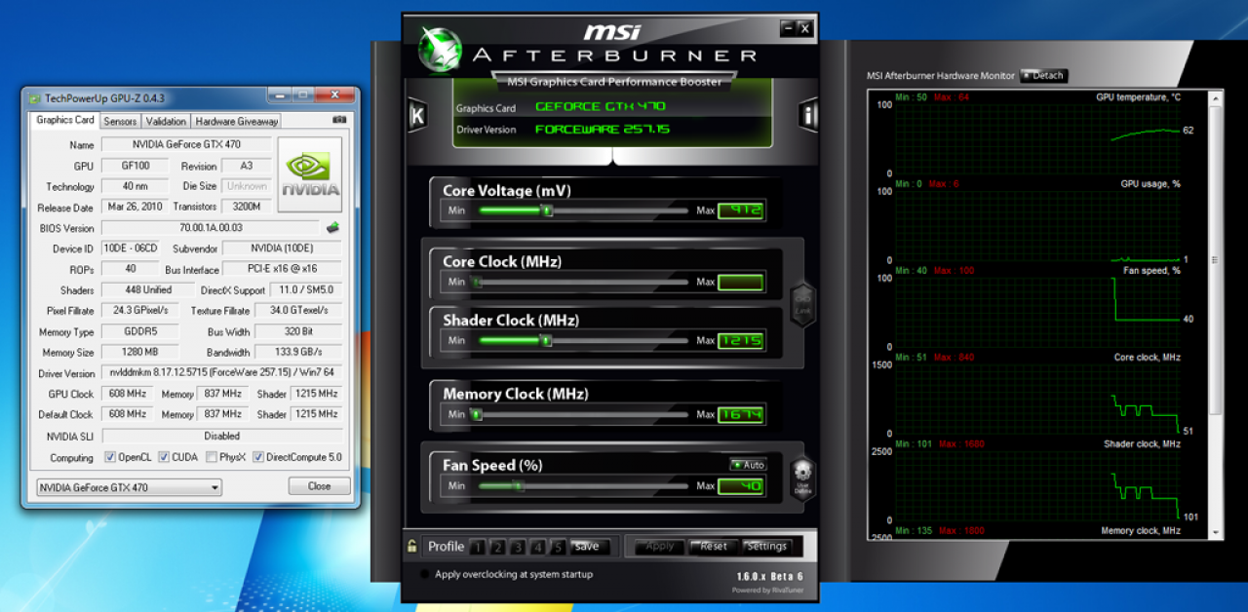Open the info panel via the i button
Screen dimensions: 1248x612
coord(808,116)
